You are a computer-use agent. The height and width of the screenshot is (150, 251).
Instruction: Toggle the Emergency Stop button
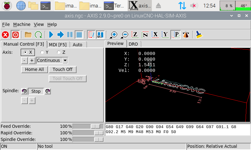5,35
